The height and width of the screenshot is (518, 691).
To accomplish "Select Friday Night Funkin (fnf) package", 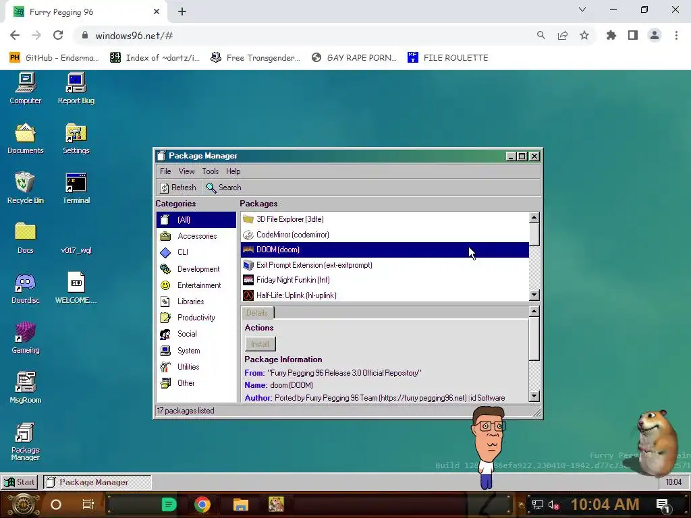I will [385, 280].
